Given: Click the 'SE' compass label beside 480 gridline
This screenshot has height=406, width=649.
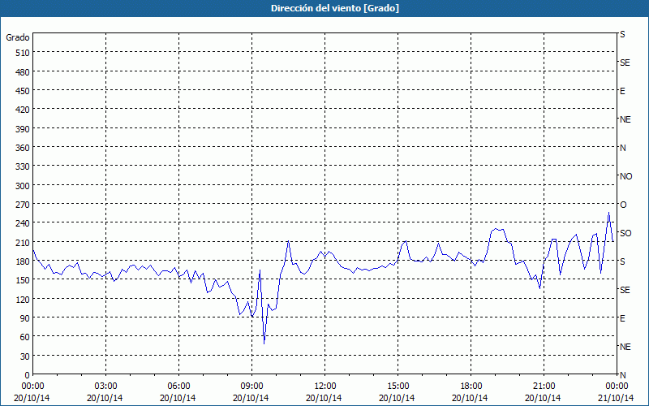Looking at the screenshot, I should 625,63.
